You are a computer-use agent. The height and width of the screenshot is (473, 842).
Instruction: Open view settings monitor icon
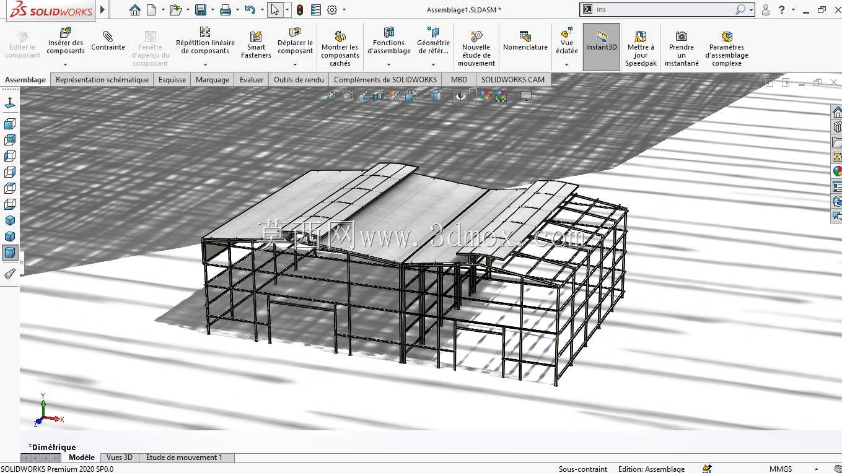526,96
